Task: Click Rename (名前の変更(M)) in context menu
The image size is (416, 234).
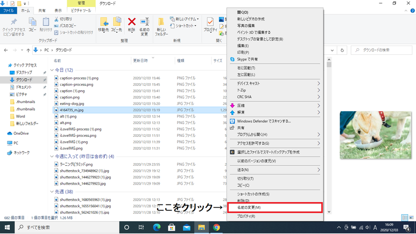Action: pos(275,208)
